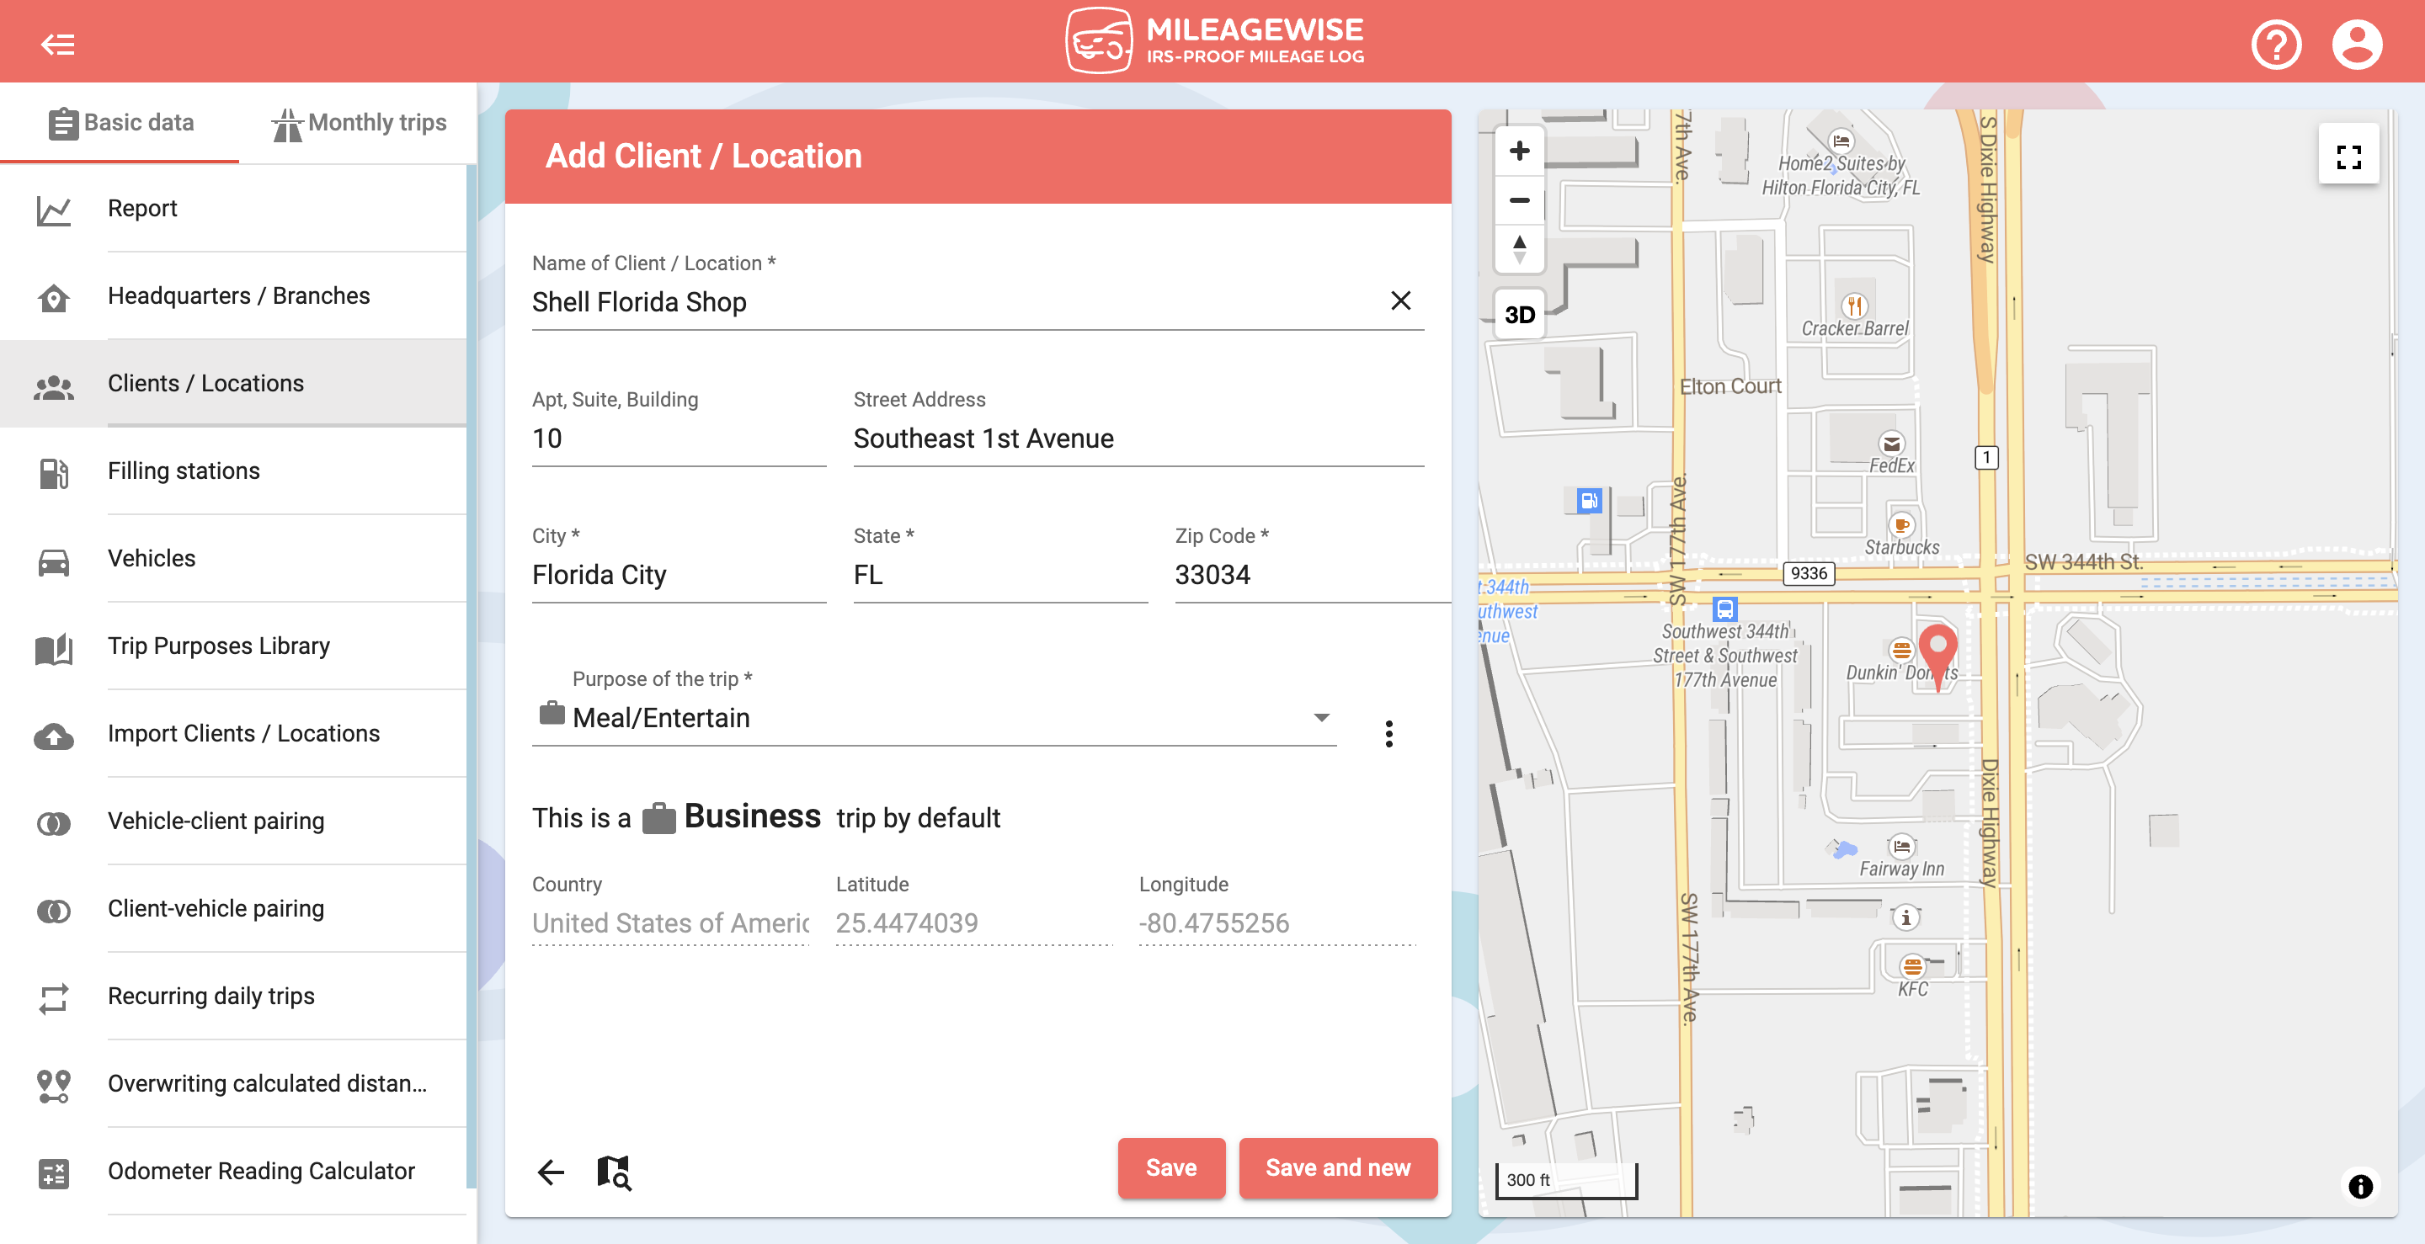Reset map bearing with compass icon
Image resolution: width=2425 pixels, height=1244 pixels.
click(x=1518, y=249)
